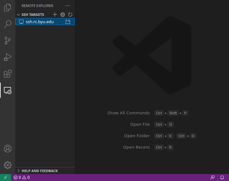Open problems panel via errors and warnings count
Viewport: 229px width, 181px height.
[22, 178]
